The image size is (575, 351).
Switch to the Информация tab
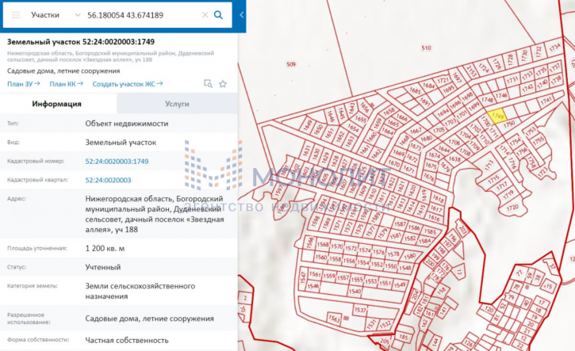point(59,104)
